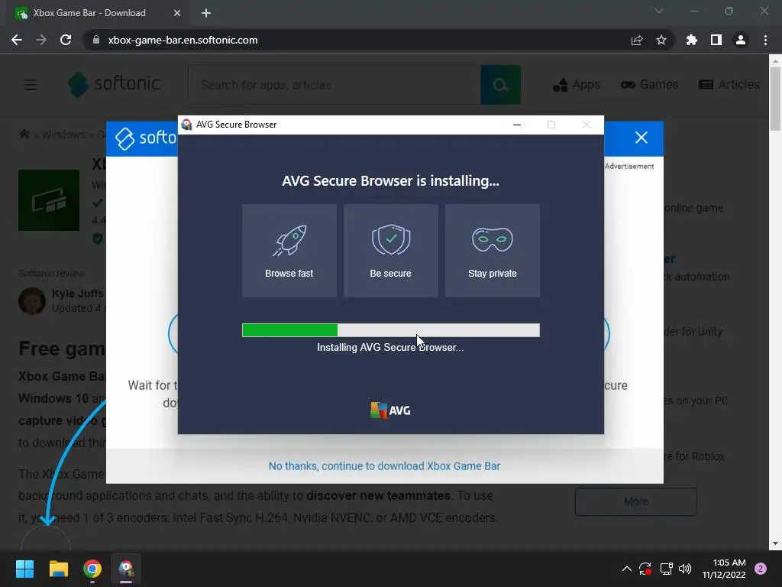The image size is (782, 587).
Task: Open the notification badge showing 2
Action: (x=761, y=569)
